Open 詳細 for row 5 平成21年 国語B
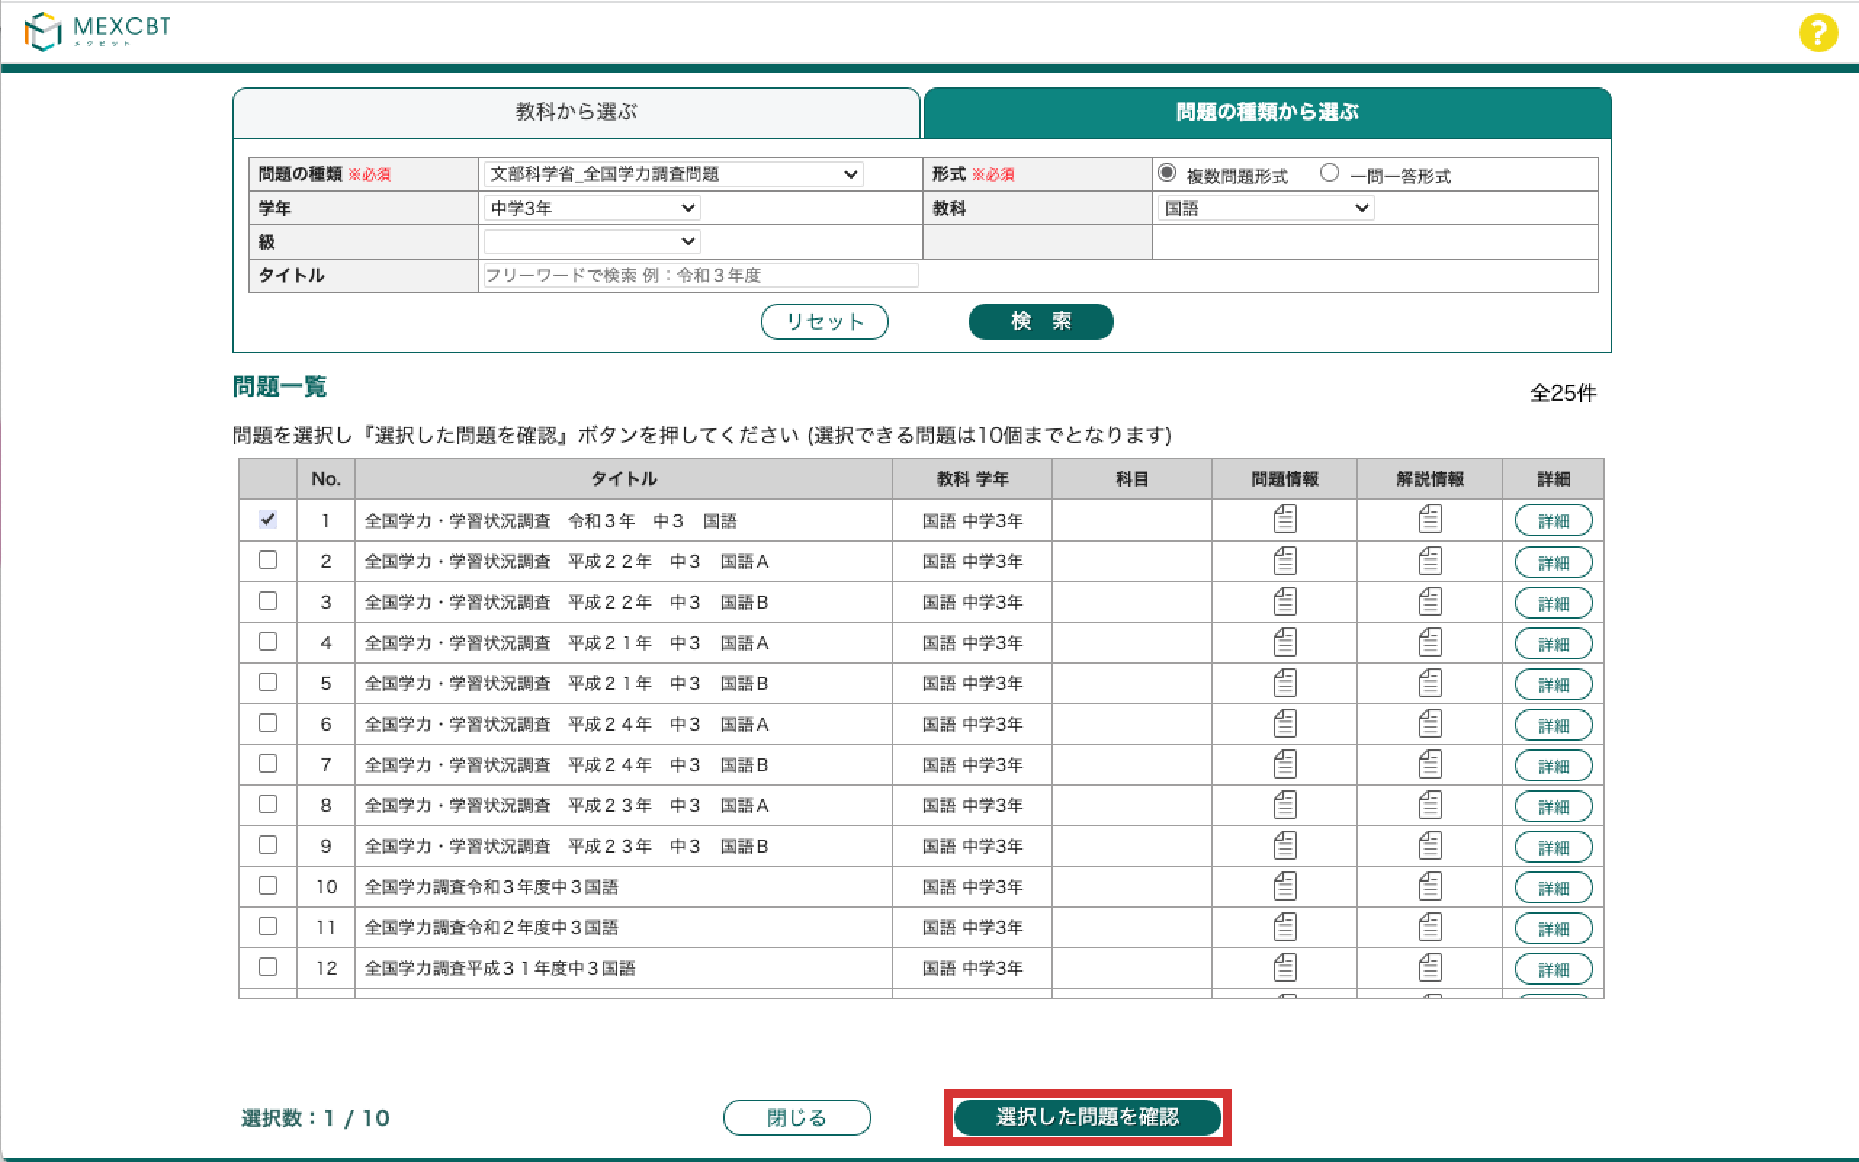Image resolution: width=1859 pixels, height=1162 pixels. [x=1553, y=685]
